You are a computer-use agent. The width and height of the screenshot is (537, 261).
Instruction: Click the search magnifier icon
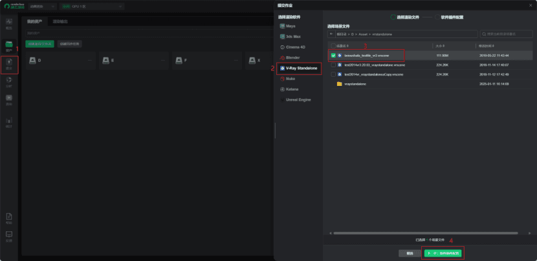coord(483,34)
